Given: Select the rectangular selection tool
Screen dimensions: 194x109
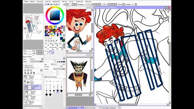Looking at the screenshot, I should click(x=46, y=38).
